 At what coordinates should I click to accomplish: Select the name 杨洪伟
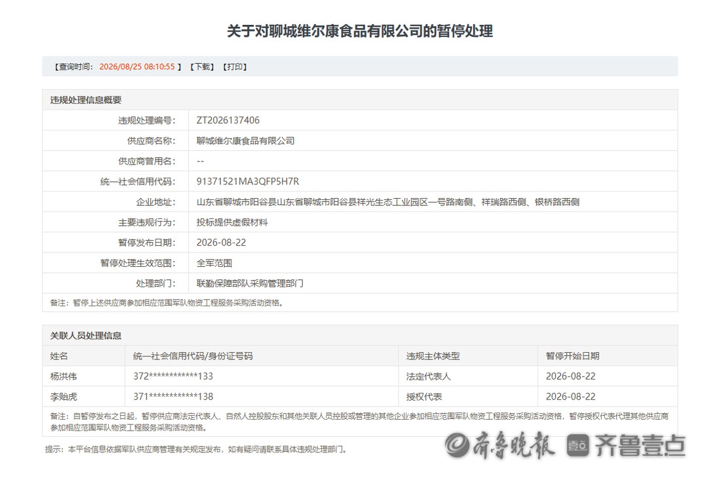tap(64, 376)
